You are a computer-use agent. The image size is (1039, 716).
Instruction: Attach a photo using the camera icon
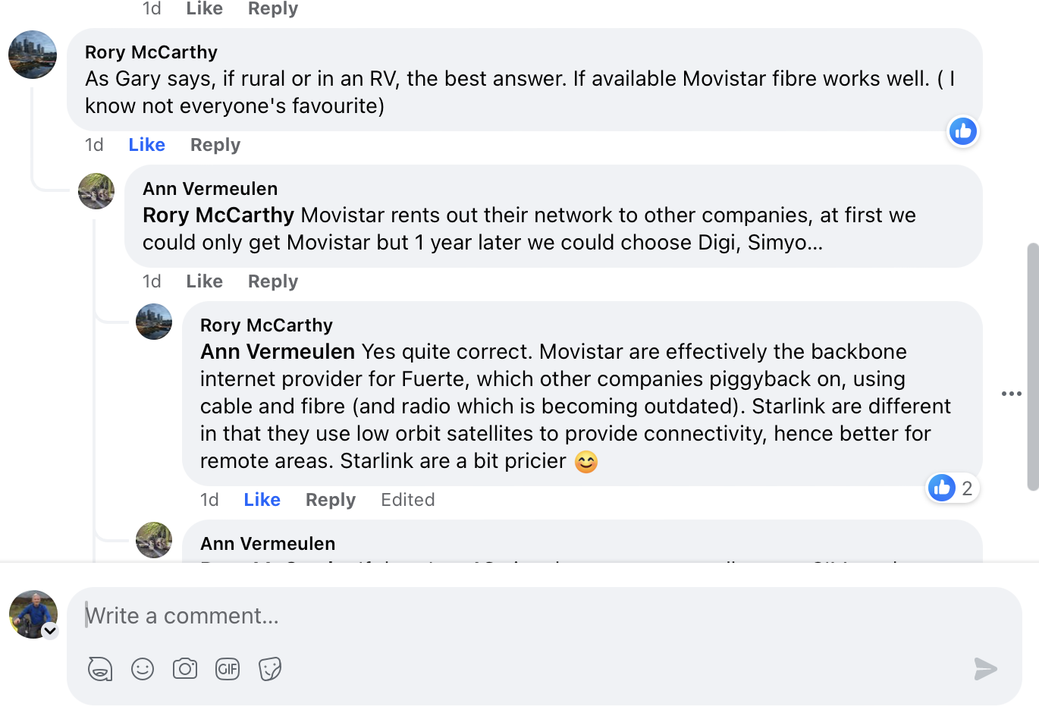(x=185, y=669)
